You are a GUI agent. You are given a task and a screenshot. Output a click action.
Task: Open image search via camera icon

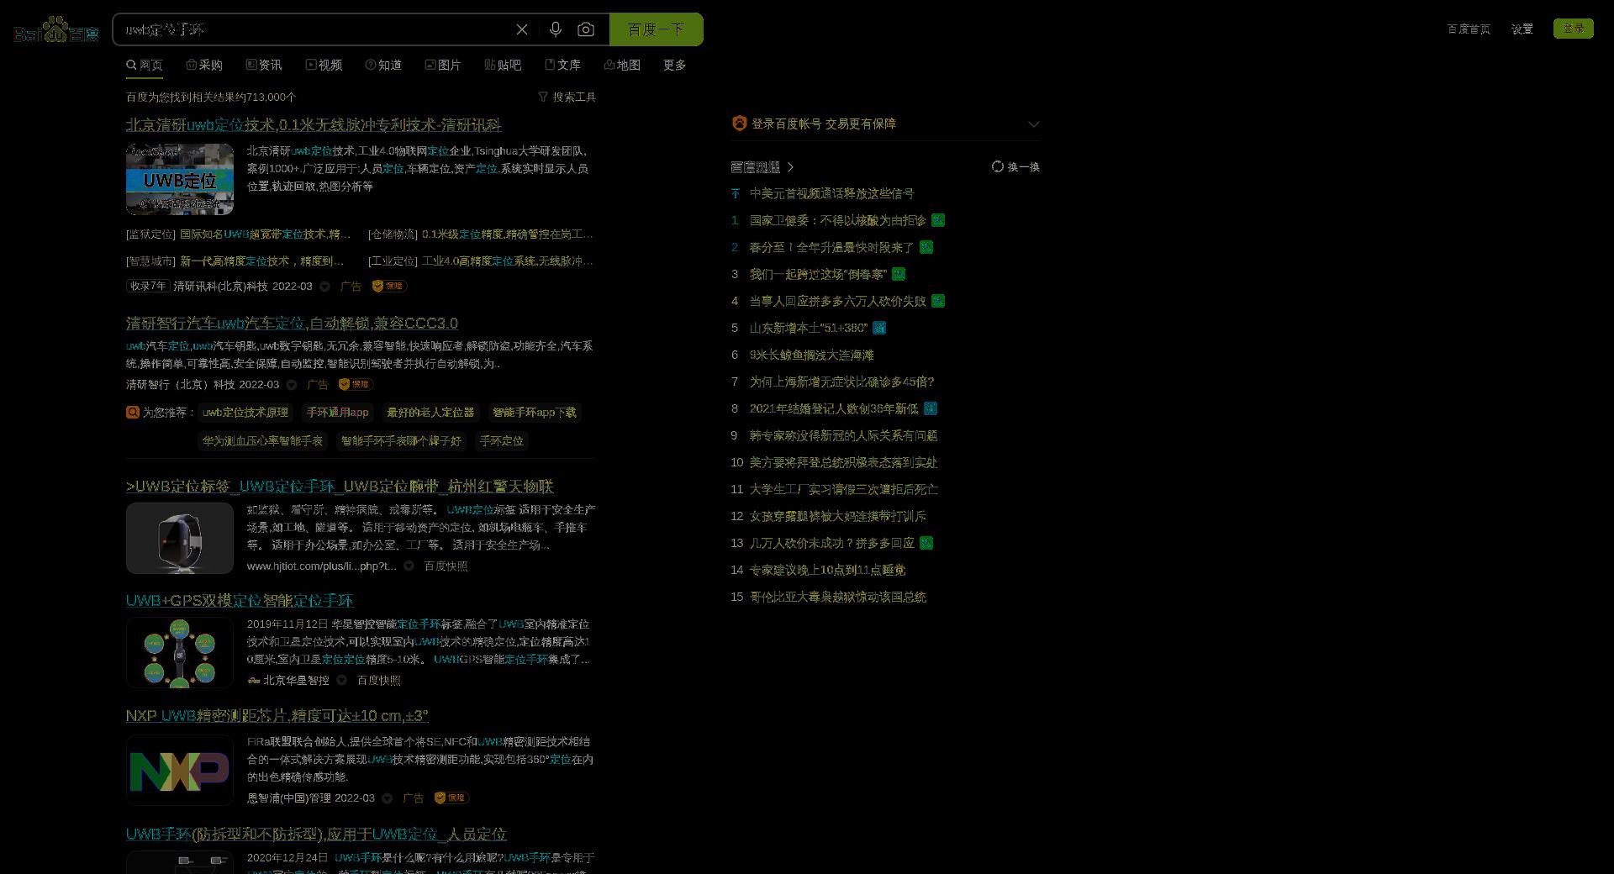(586, 29)
